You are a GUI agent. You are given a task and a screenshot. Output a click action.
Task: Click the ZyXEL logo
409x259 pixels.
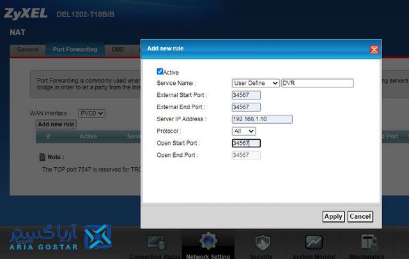coord(26,14)
